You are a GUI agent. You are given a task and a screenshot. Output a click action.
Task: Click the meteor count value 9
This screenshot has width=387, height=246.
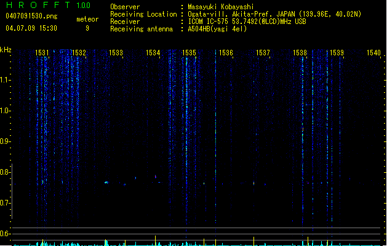click(87, 28)
